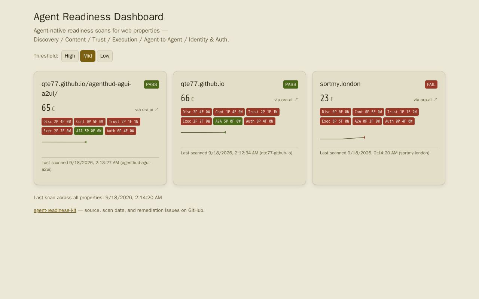This screenshot has height=299, width=479.
Task: Click the score 65 C
Action: [x=48, y=108]
